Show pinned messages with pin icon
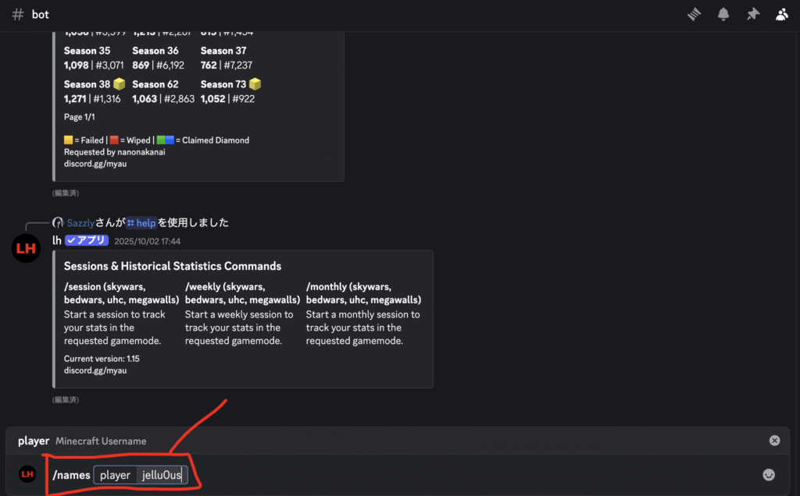The width and height of the screenshot is (800, 496). [x=752, y=14]
